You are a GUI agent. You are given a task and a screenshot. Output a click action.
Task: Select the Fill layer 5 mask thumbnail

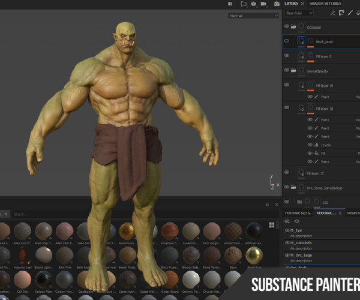click(310, 56)
